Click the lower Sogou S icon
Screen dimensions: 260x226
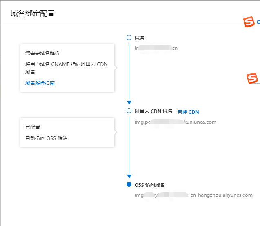(x=252, y=78)
